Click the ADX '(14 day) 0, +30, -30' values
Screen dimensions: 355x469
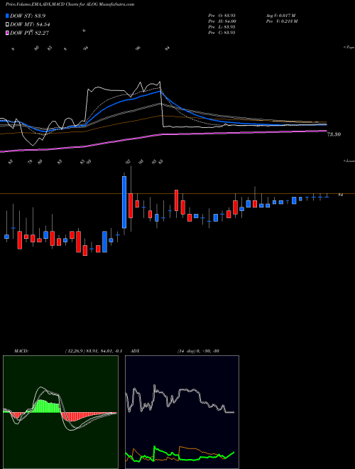(x=198, y=351)
